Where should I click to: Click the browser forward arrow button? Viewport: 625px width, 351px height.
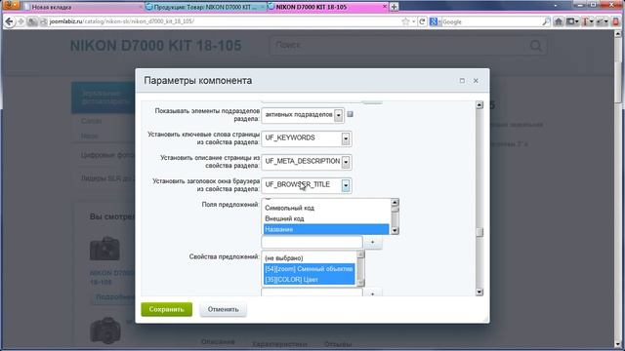coord(21,21)
